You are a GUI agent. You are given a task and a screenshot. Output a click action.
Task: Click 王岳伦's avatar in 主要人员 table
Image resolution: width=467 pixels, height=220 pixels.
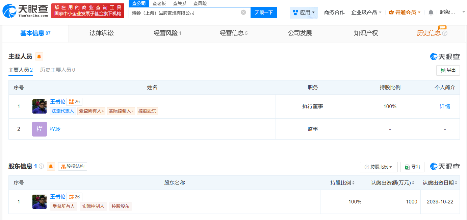point(40,106)
